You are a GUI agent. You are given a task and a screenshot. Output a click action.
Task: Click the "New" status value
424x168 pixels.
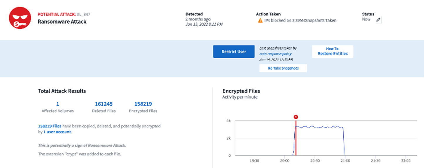366,19
